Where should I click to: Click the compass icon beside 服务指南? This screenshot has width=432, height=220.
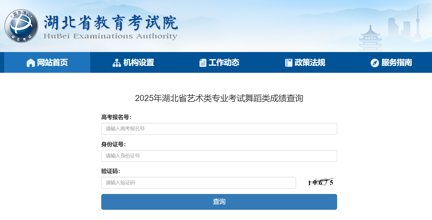coord(375,63)
